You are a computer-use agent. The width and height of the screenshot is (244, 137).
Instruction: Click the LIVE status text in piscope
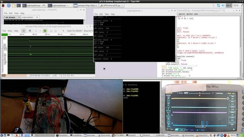[55, 75]
